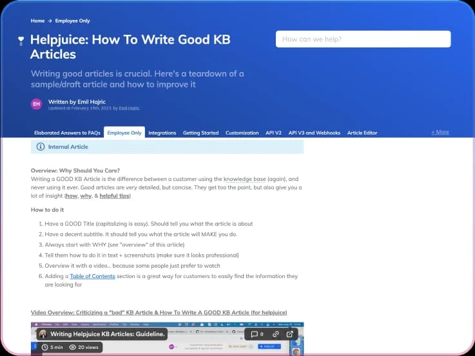The image size is (475, 356).
Task: Click the 'How can we help?' search field
Action: [x=364, y=39]
